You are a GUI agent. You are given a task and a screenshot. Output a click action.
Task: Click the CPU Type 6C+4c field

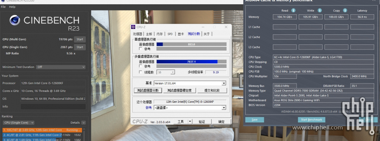click(x=324, y=57)
